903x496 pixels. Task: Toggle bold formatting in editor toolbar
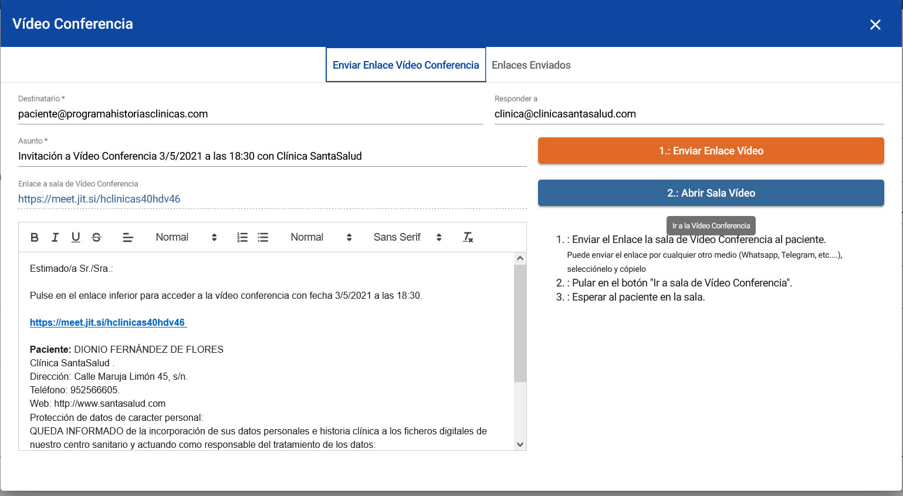[x=35, y=237]
